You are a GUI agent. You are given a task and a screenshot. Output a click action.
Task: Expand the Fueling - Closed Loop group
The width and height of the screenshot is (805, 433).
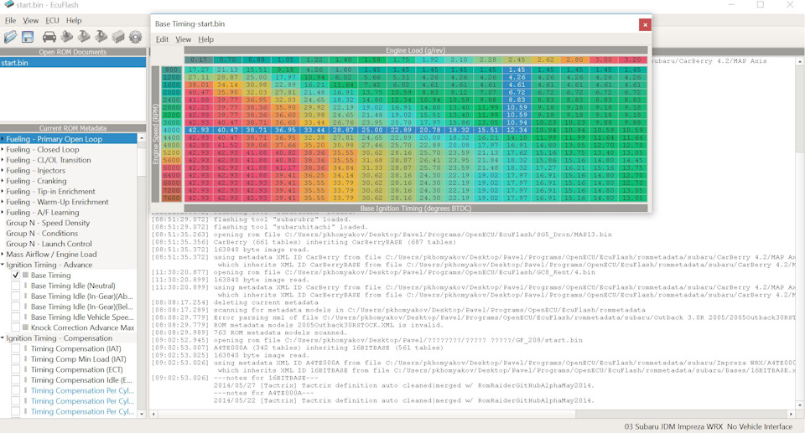click(x=3, y=149)
